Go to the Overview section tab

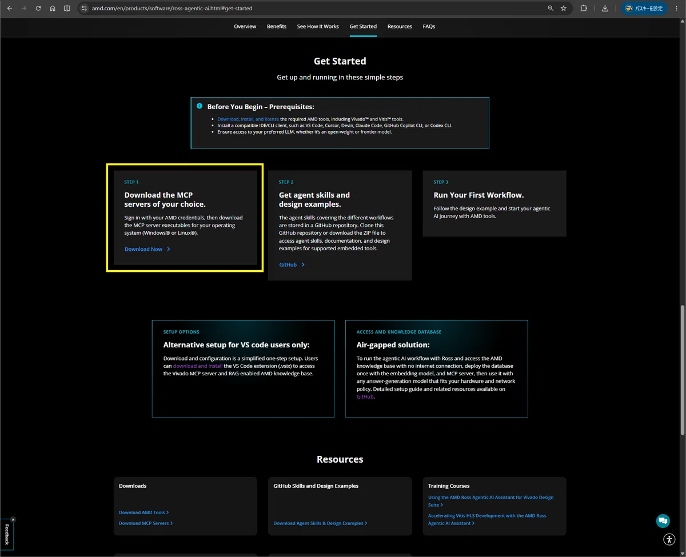pyautogui.click(x=245, y=26)
